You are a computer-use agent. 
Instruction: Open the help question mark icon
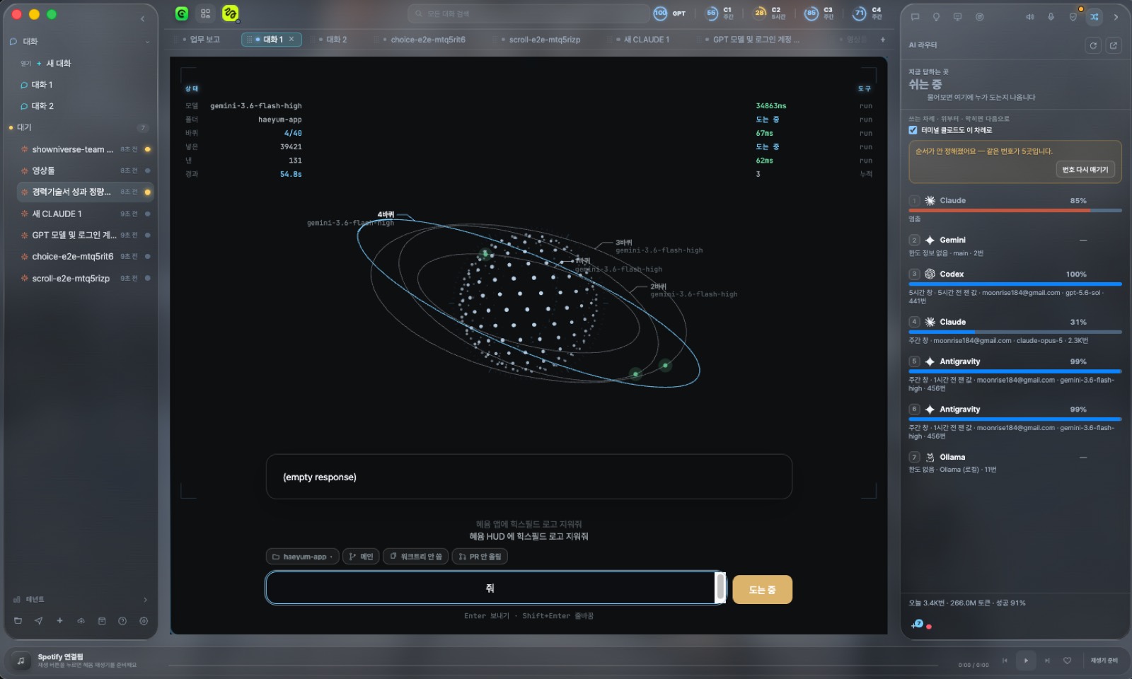click(122, 621)
